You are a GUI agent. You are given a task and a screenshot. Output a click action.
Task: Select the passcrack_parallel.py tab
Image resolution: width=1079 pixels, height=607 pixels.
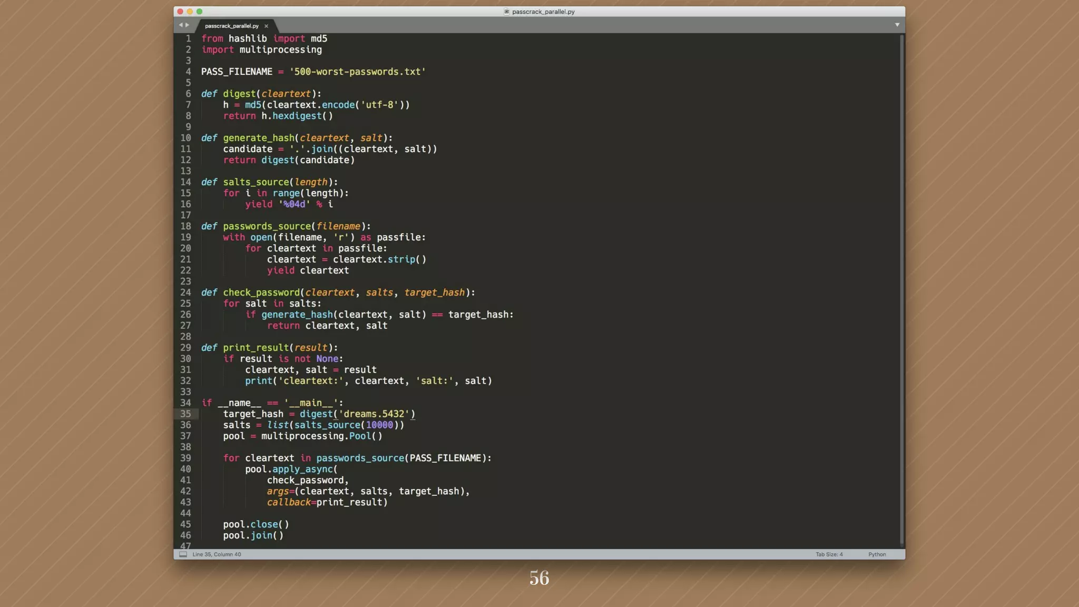pos(232,26)
